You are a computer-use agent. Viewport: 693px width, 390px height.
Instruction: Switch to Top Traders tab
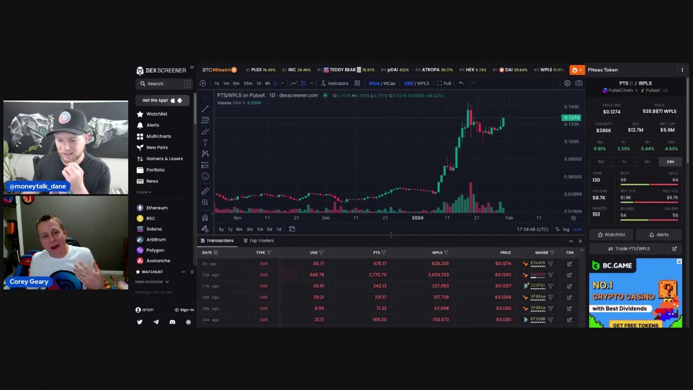click(x=258, y=240)
